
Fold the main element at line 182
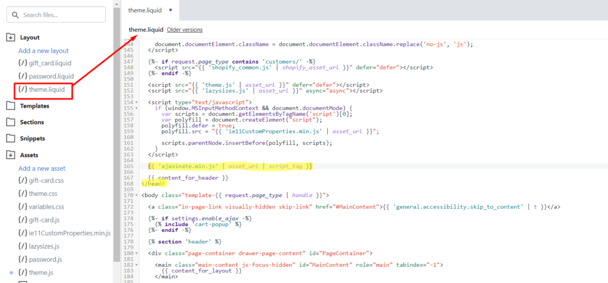coord(136,265)
